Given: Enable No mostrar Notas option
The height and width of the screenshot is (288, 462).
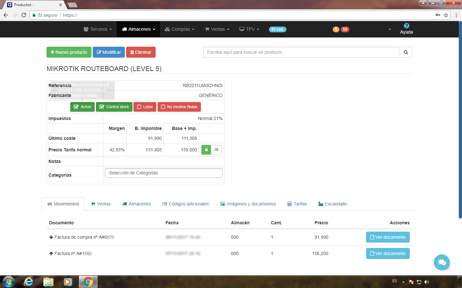Looking at the screenshot, I should [x=179, y=107].
